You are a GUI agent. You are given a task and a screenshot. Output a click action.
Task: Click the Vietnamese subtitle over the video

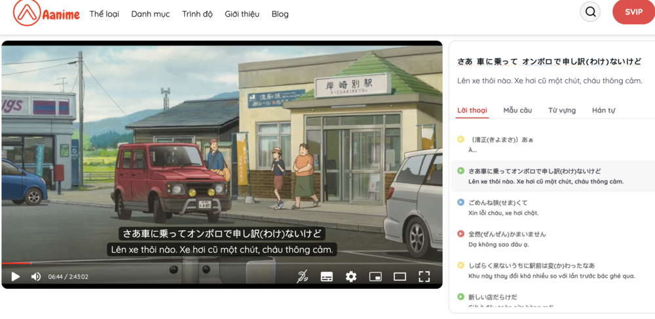tap(222, 250)
